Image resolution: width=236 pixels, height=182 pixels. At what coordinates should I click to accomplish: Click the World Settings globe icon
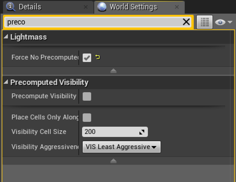click(102, 7)
